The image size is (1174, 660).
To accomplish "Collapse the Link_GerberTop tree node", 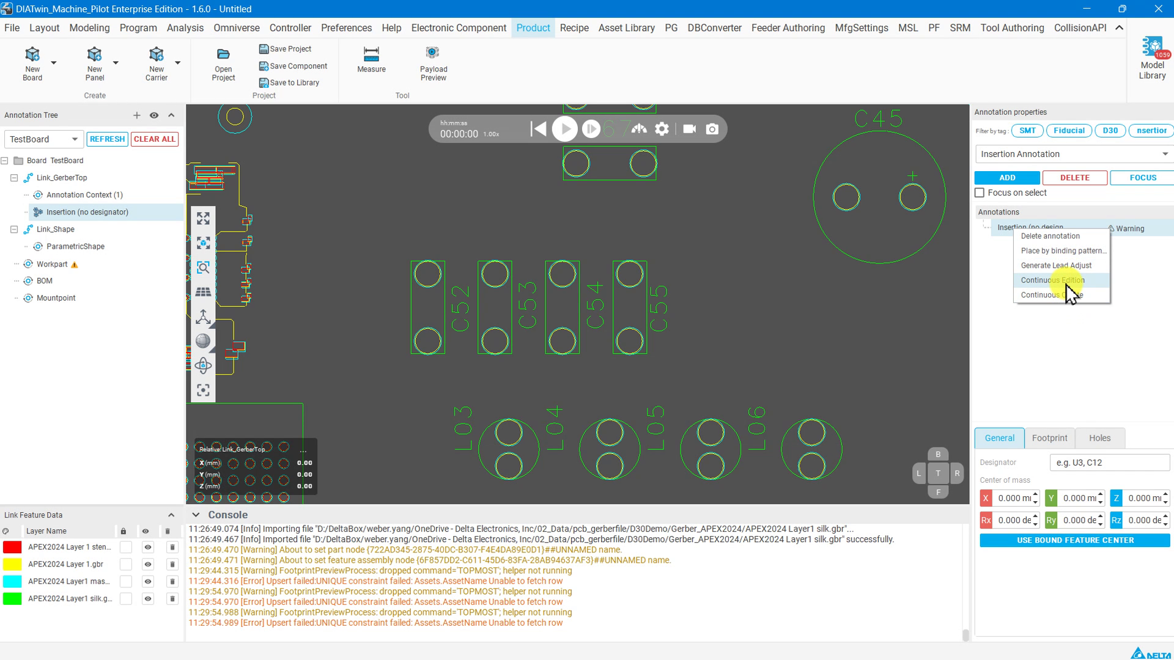I will click(x=14, y=178).
